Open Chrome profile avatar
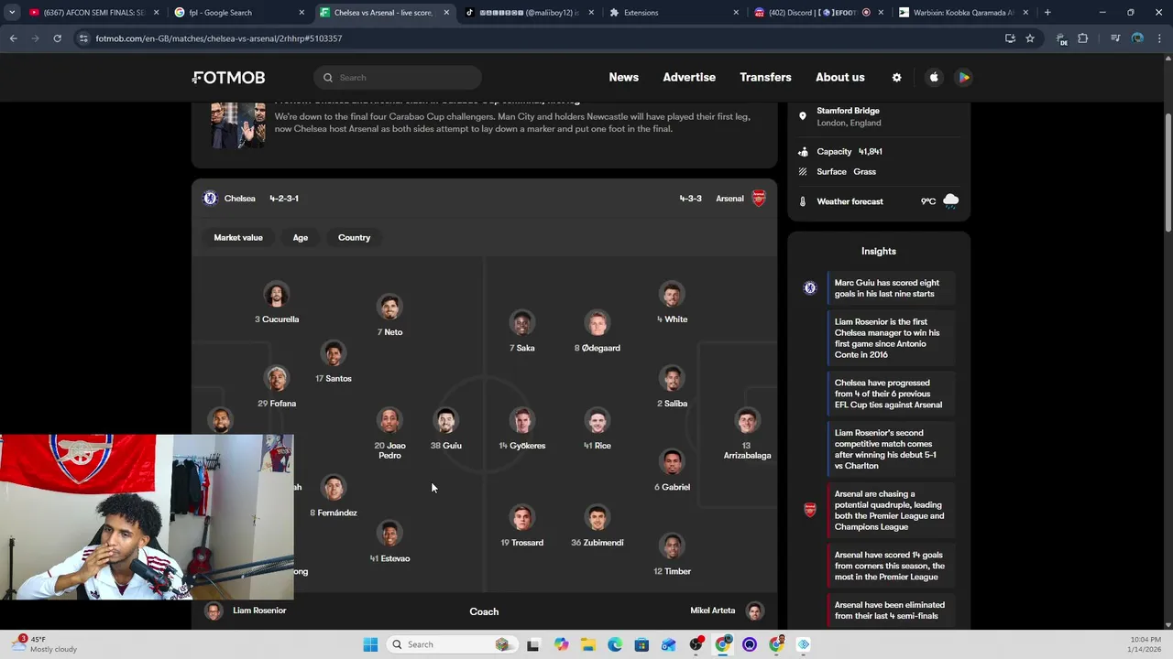The height and width of the screenshot is (659, 1173). click(1137, 38)
